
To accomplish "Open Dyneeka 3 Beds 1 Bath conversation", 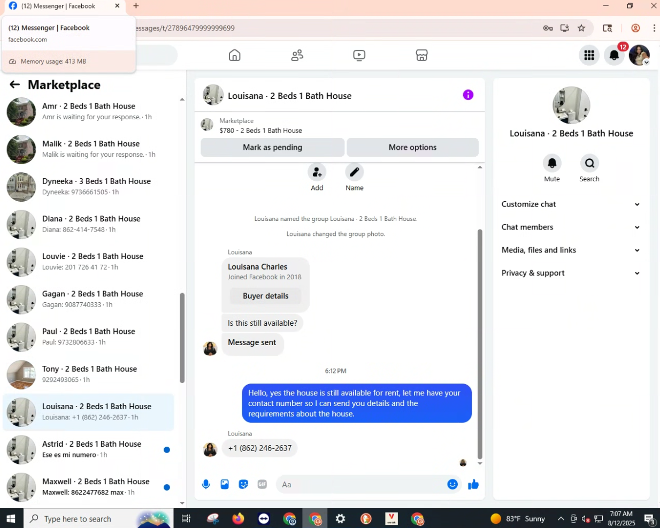I will 88,187.
